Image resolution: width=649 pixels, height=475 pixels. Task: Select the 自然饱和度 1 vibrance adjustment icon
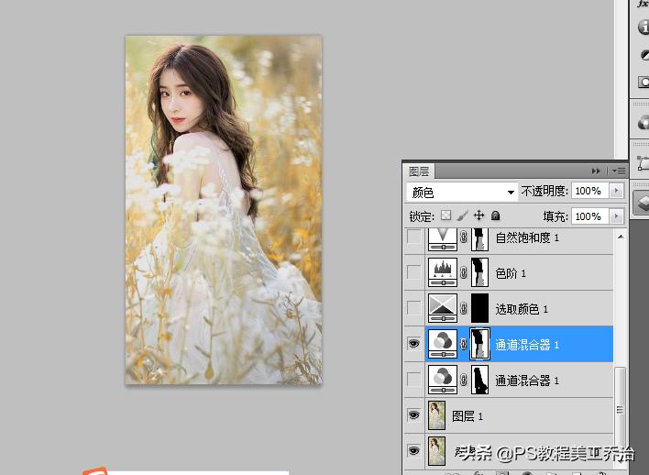[444, 238]
